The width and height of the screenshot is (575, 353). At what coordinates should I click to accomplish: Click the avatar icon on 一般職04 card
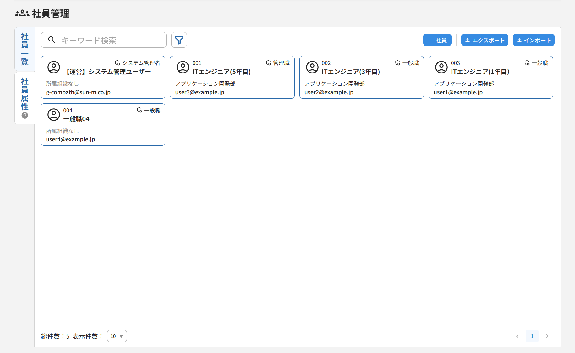pos(54,115)
